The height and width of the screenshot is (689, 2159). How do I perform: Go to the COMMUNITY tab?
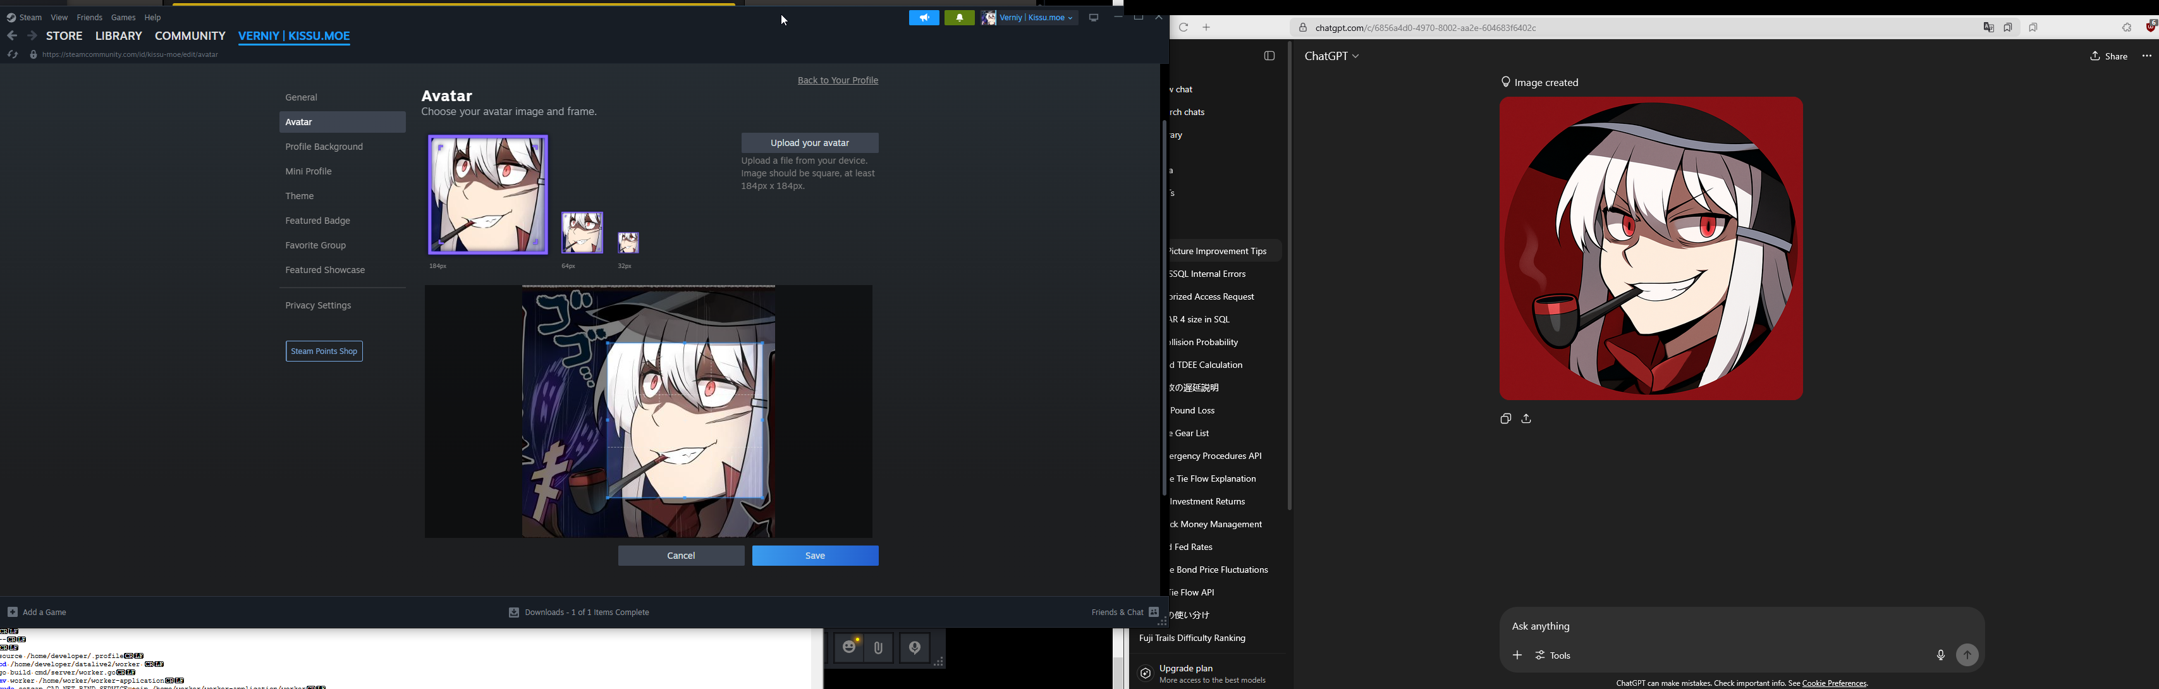point(190,36)
